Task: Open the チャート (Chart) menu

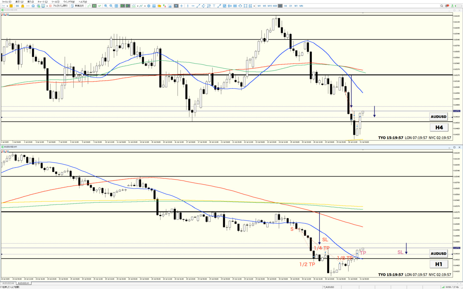Action: click(42, 2)
